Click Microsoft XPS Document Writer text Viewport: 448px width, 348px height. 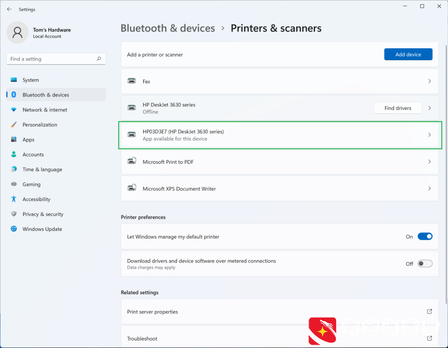click(x=179, y=189)
